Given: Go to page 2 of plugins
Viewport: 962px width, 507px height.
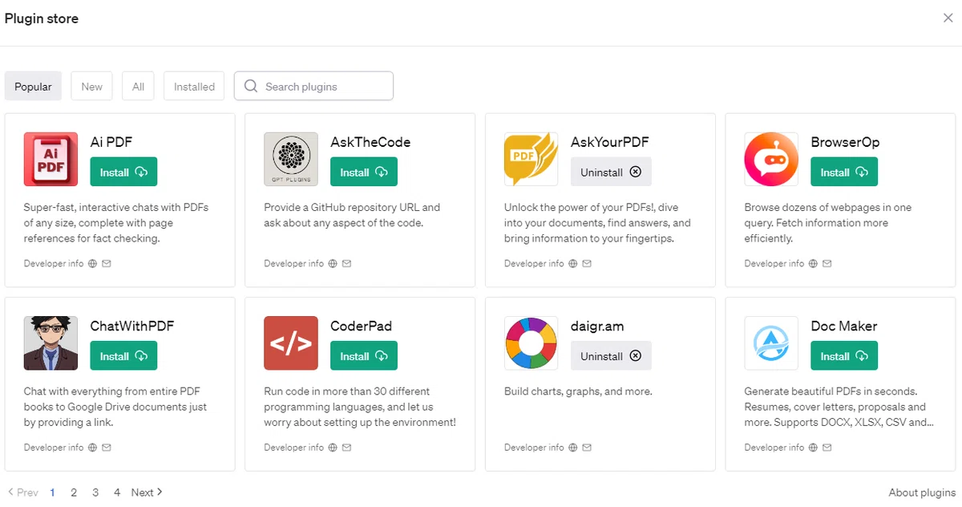Looking at the screenshot, I should pyautogui.click(x=74, y=492).
